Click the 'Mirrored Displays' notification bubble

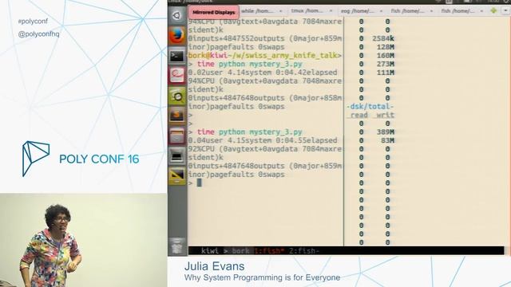coord(213,13)
